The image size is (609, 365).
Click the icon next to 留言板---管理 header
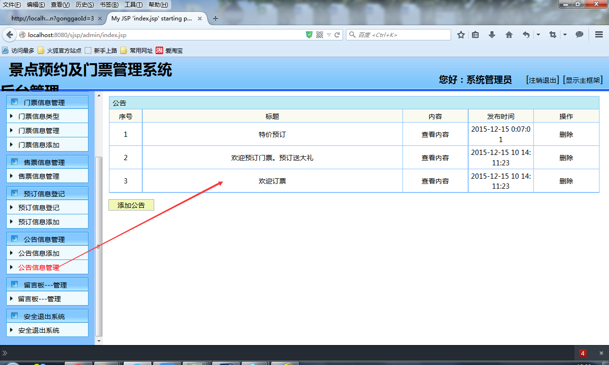tap(14, 285)
